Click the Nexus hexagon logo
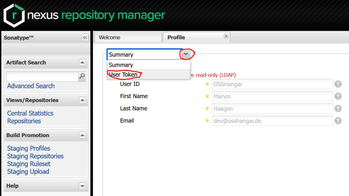Image resolution: width=349 pixels, height=196 pixels. pos(14,15)
